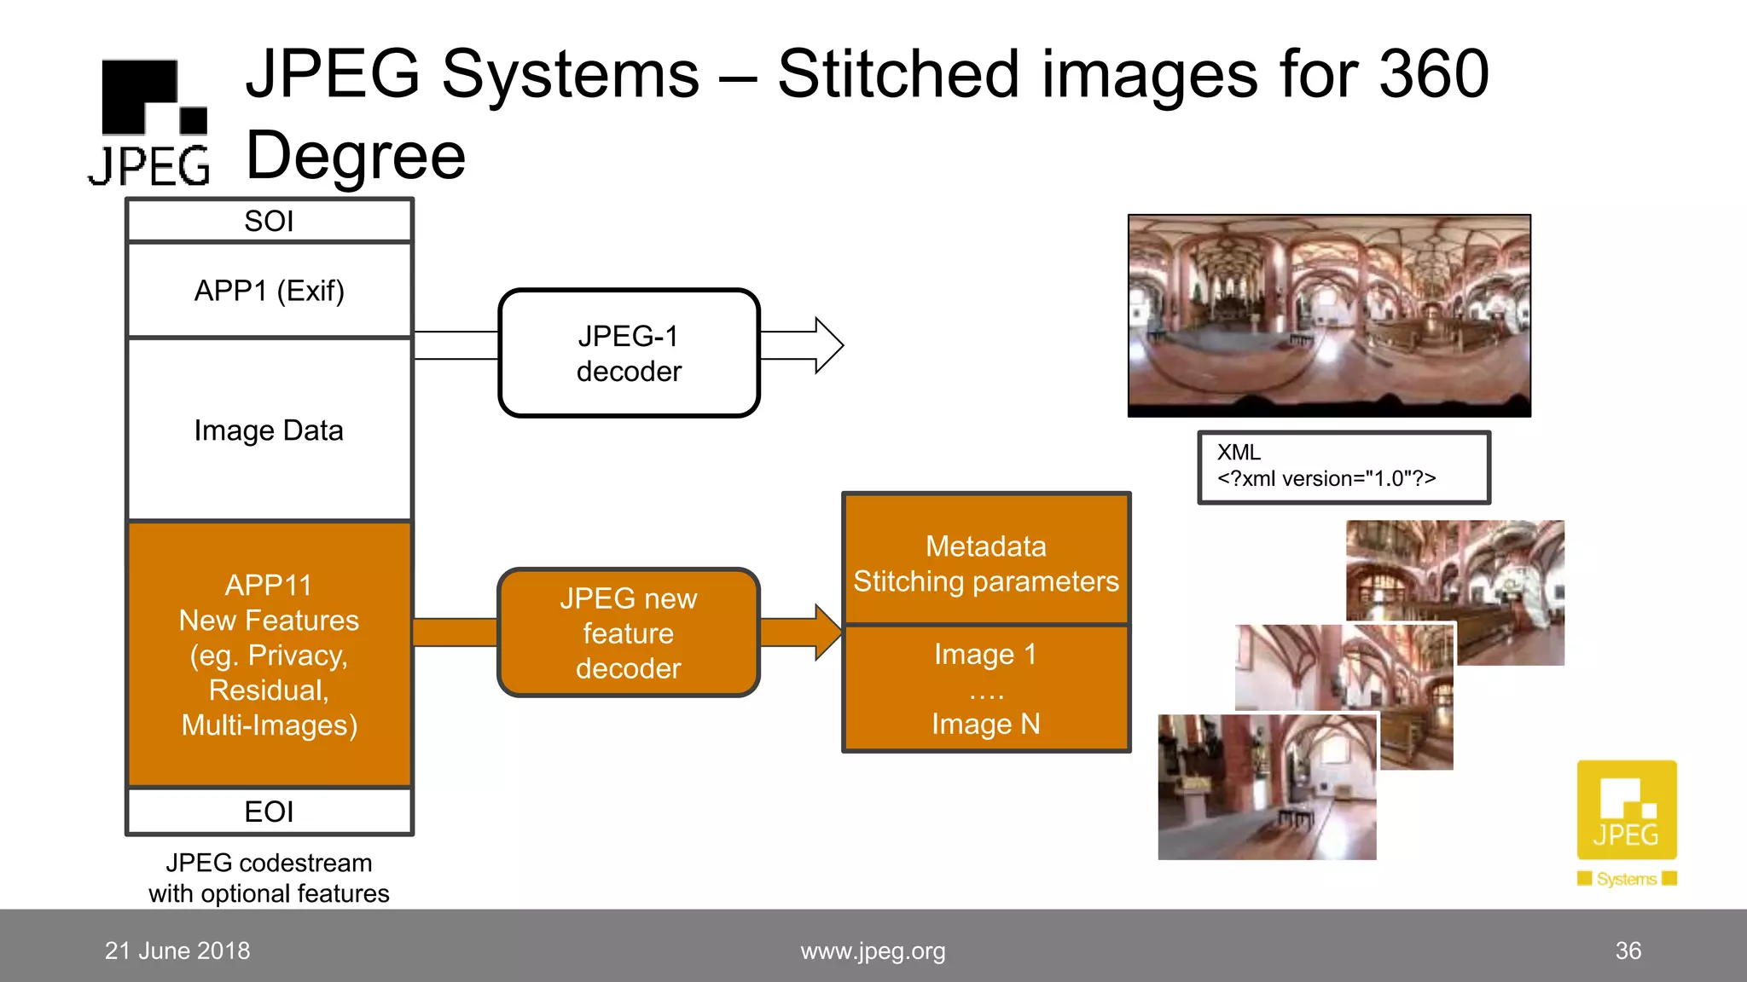Click the Image Data block
This screenshot has height=982, width=1747.
270,430
